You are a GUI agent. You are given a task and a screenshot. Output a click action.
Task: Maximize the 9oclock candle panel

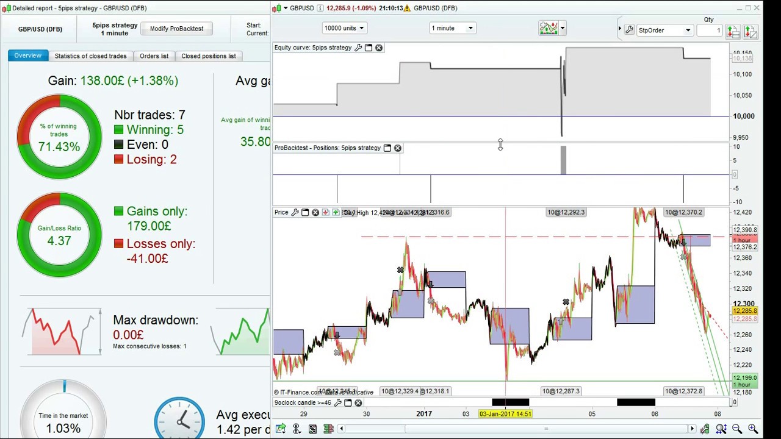coord(348,402)
